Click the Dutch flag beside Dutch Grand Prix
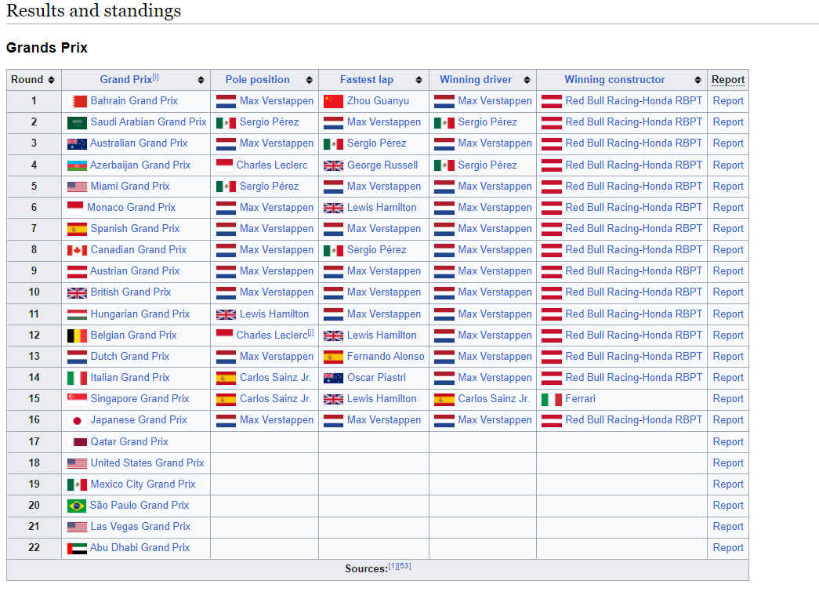Viewport: 819px width, 595px height. point(77,357)
